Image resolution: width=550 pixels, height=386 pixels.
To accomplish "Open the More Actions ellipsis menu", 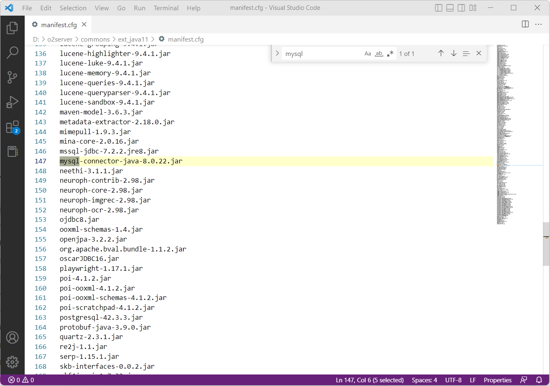I will [538, 24].
